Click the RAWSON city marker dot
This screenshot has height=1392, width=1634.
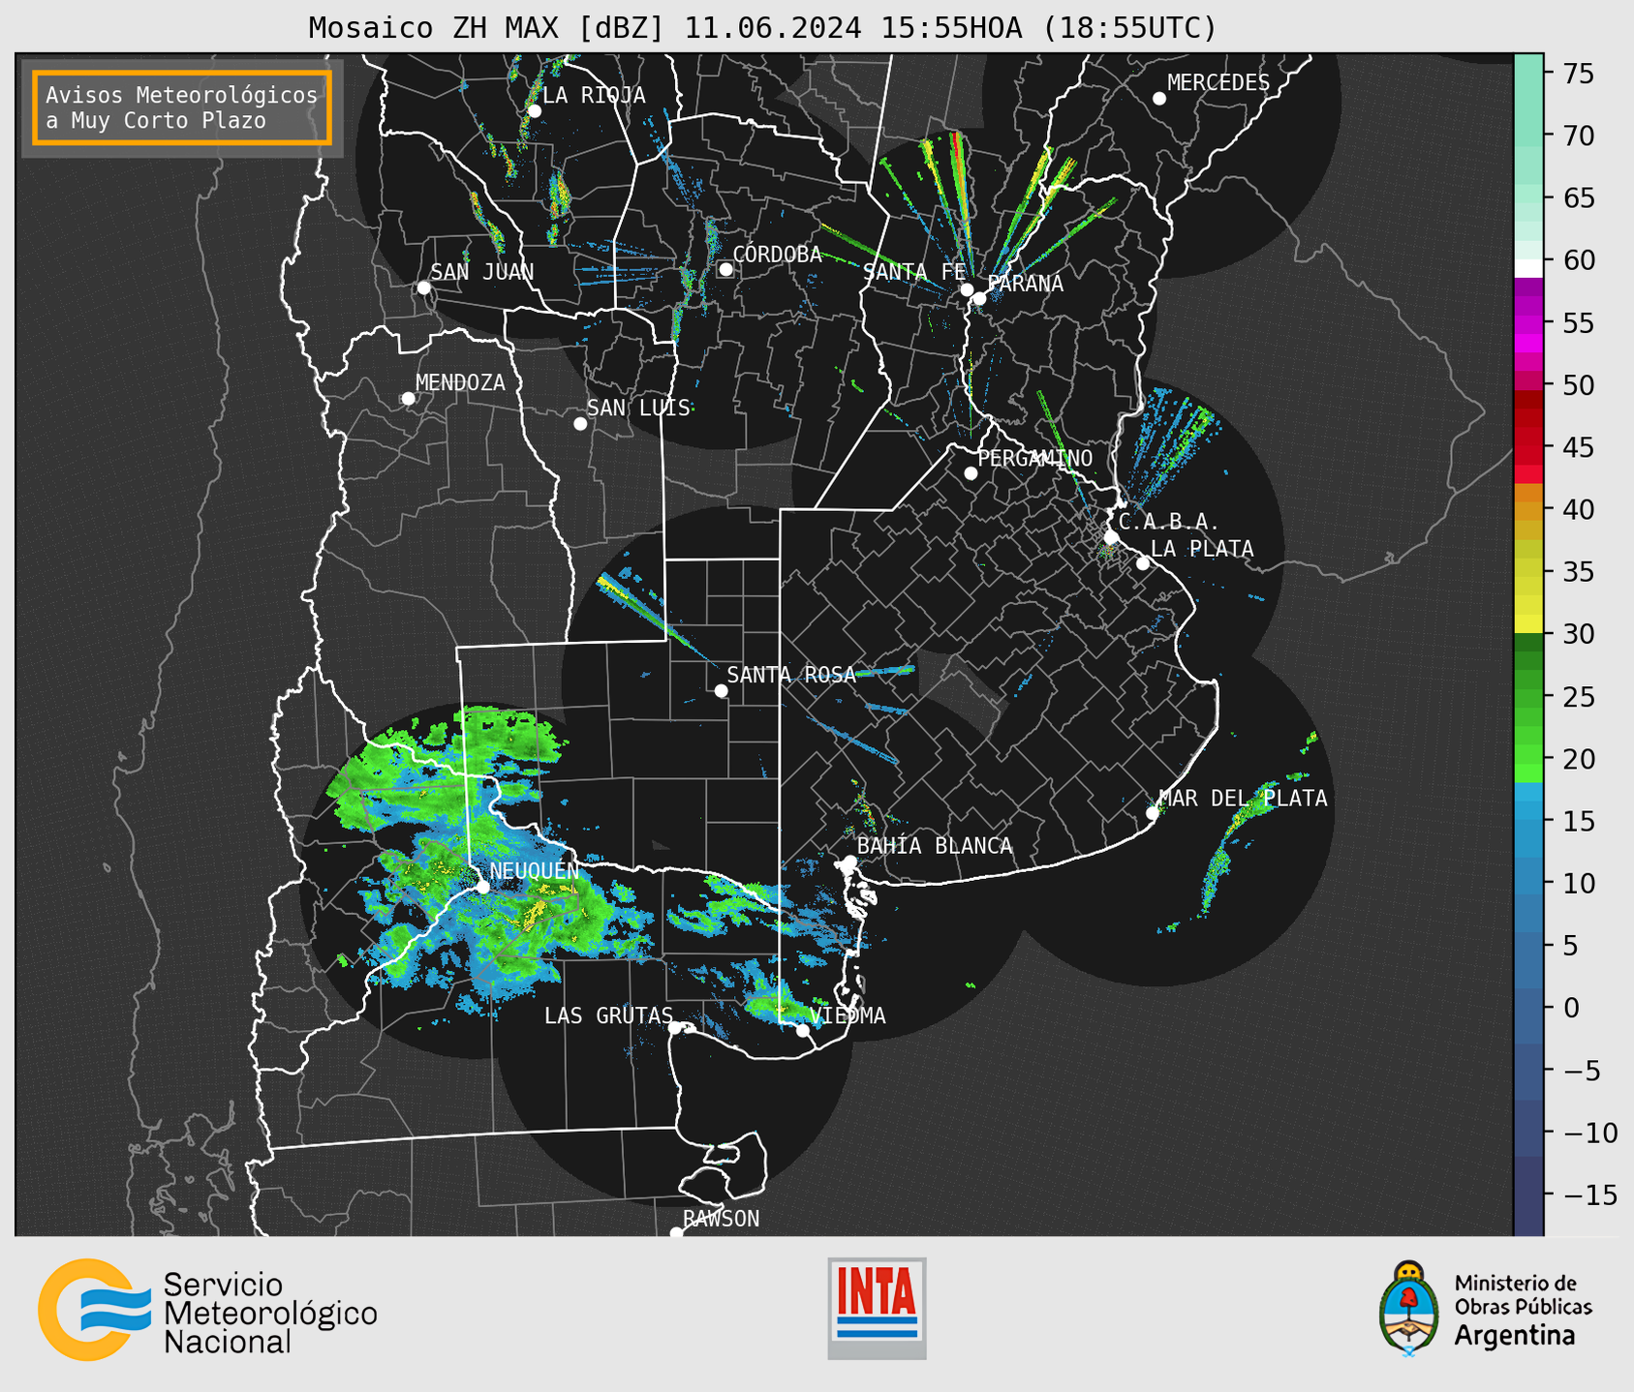676,1233
